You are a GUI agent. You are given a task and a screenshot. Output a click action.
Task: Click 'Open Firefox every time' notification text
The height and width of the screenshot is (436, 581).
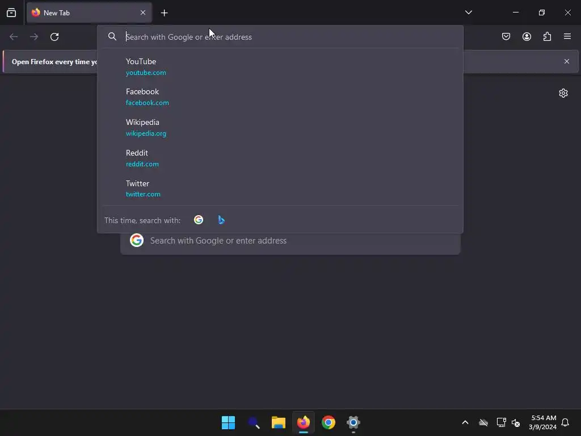(x=54, y=62)
